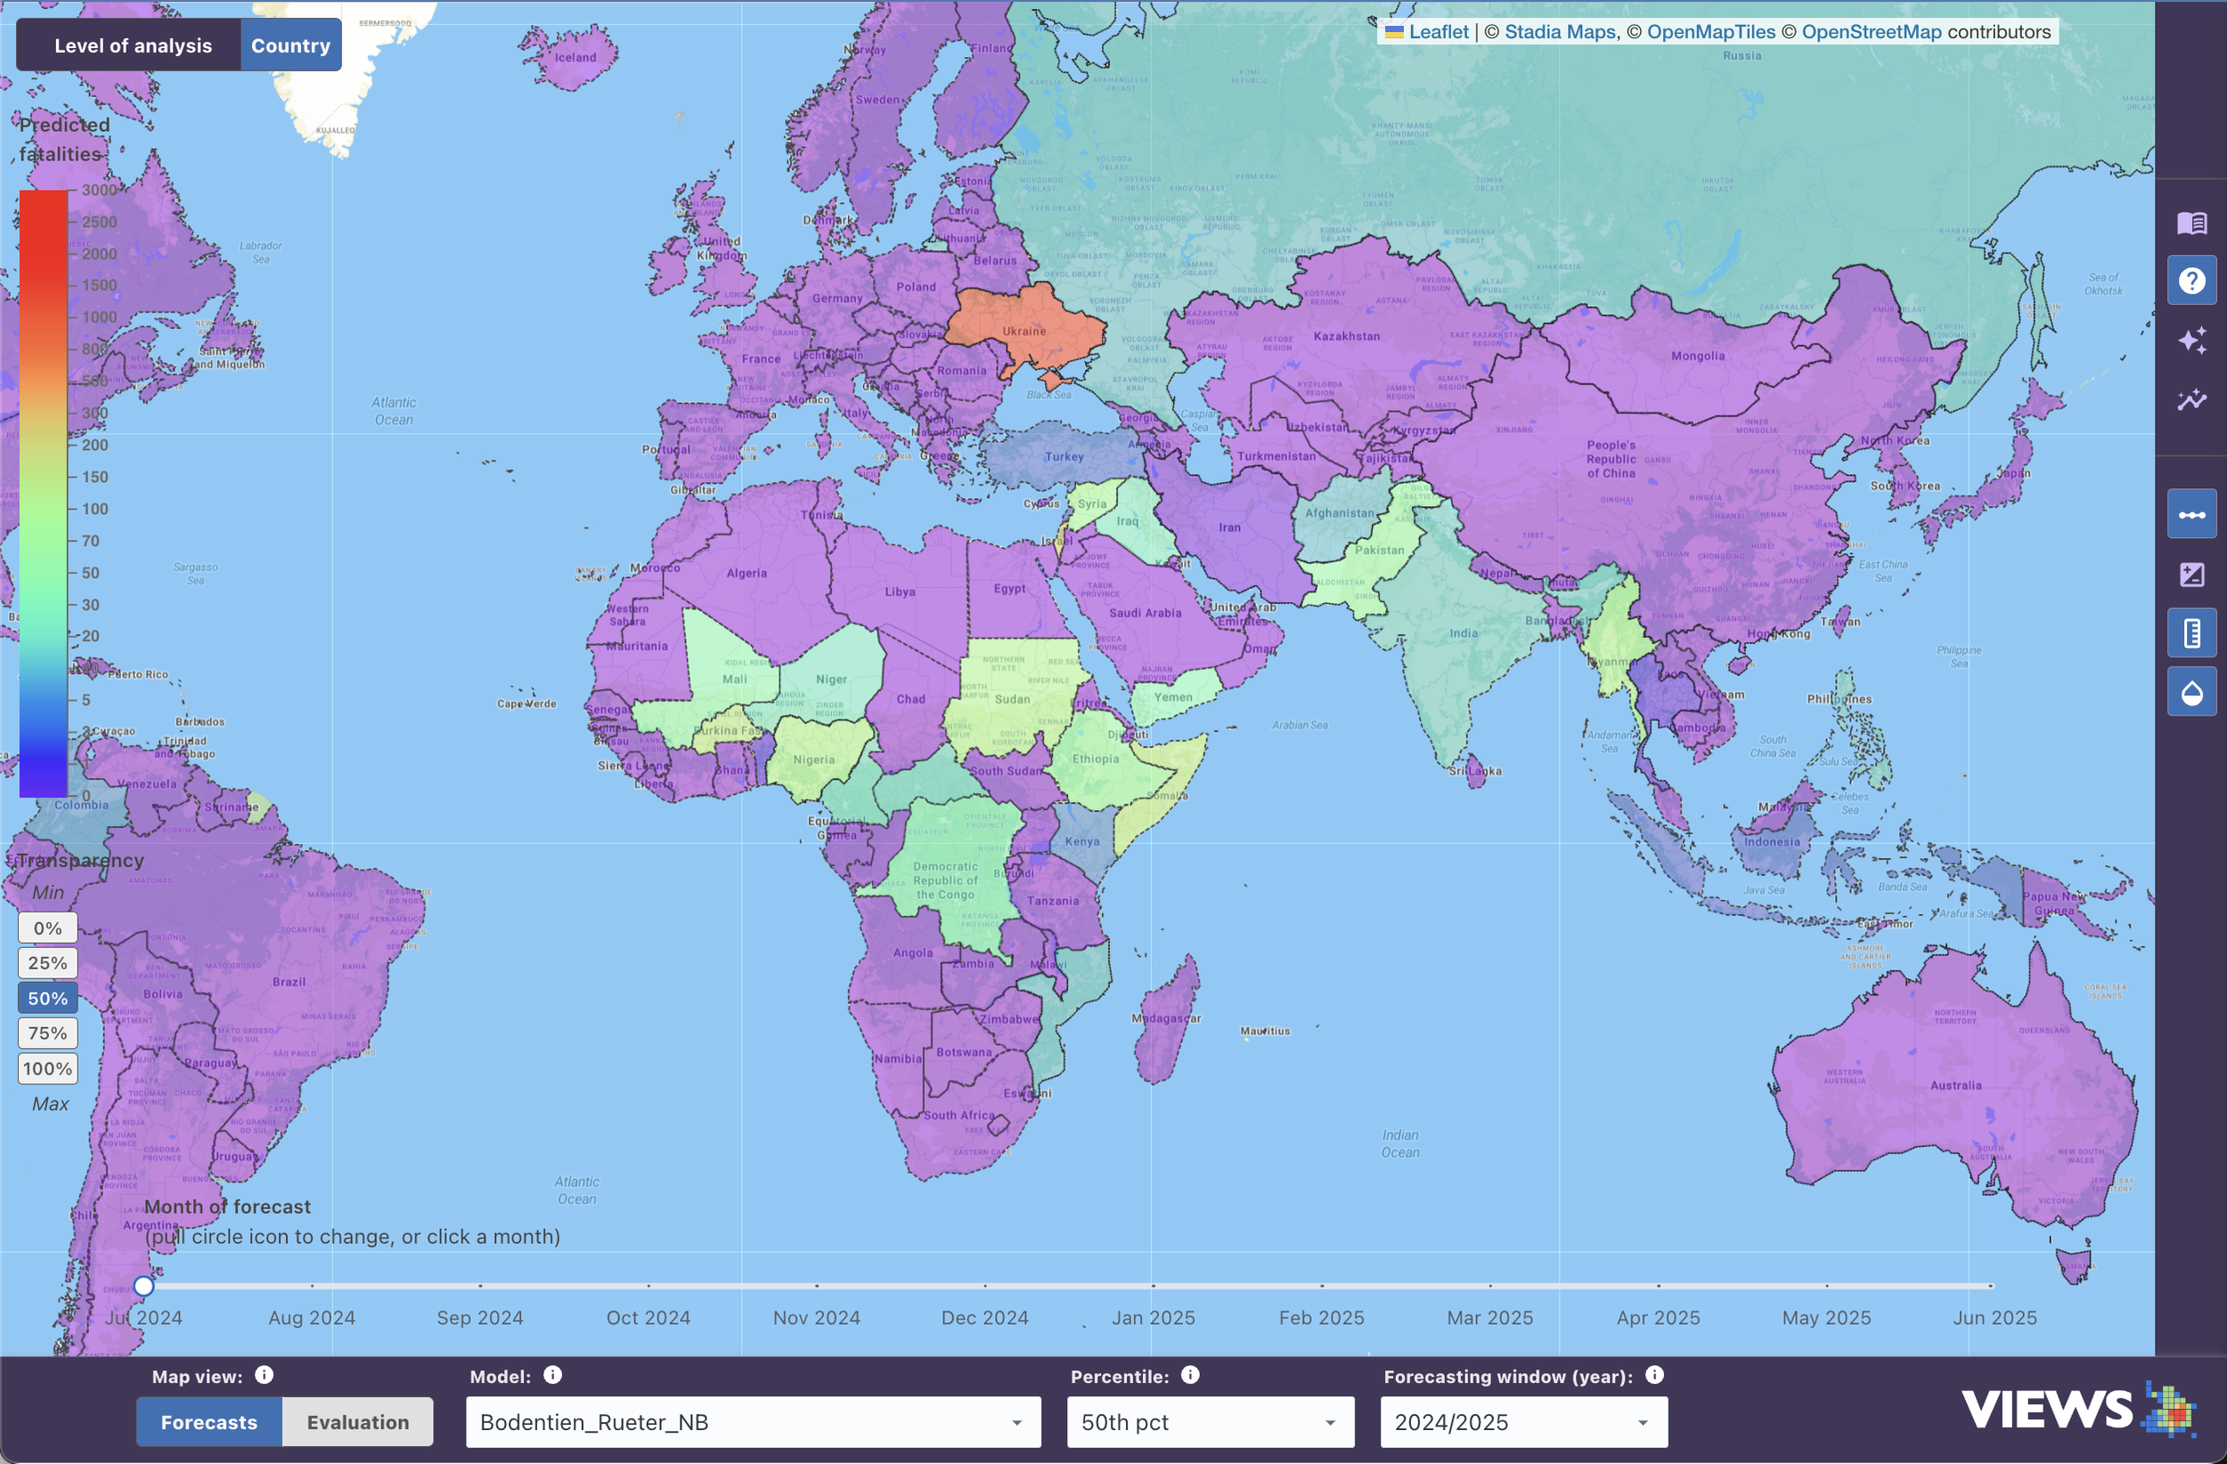Click the help question mark icon

point(2191,281)
